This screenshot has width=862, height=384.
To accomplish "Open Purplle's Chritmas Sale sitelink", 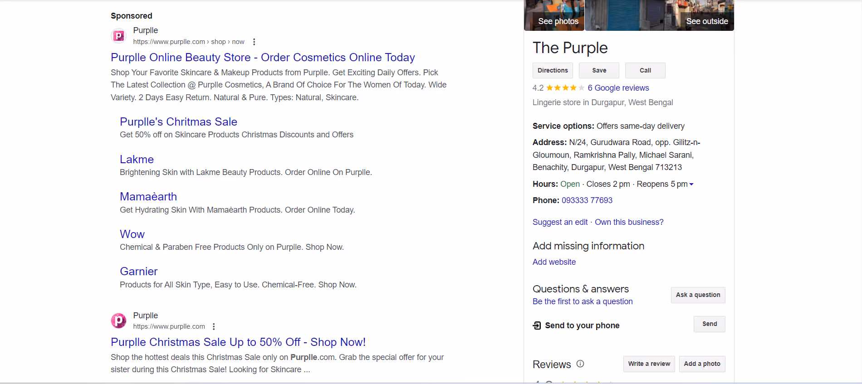I will point(178,122).
